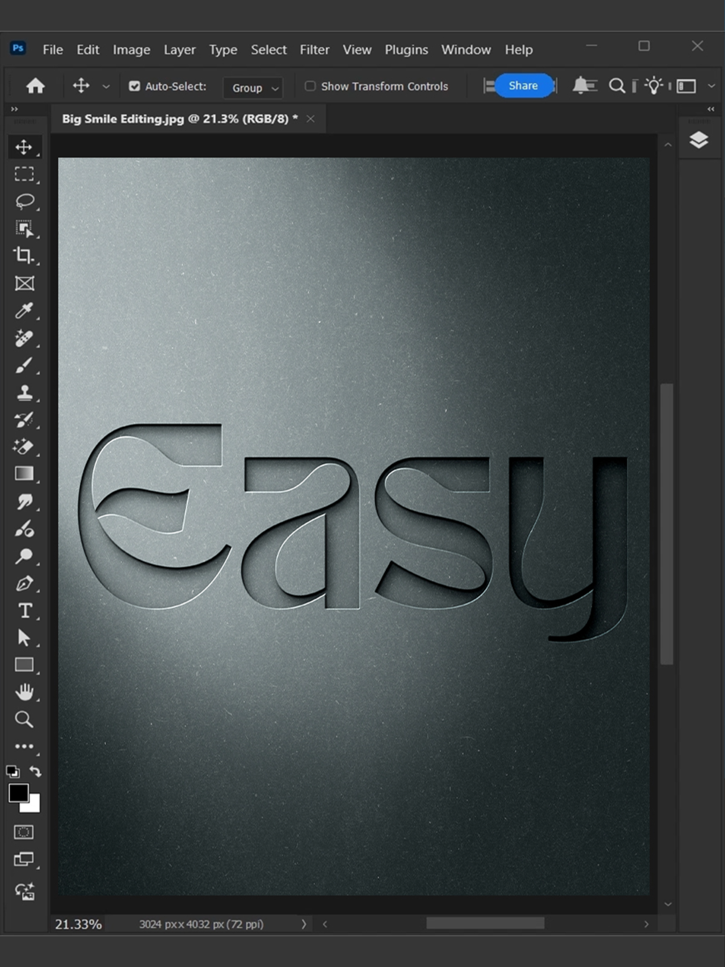Select the Eraser tool
Image resolution: width=725 pixels, height=967 pixels.
(x=24, y=447)
